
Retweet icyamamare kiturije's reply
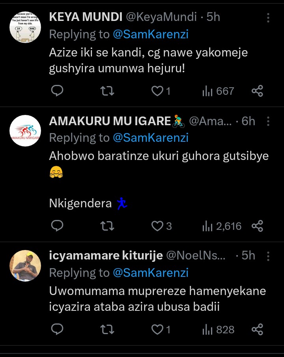pyautogui.click(x=107, y=329)
